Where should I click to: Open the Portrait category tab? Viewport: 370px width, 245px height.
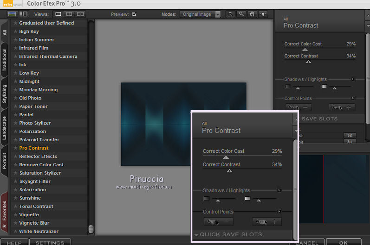pyautogui.click(x=5, y=161)
